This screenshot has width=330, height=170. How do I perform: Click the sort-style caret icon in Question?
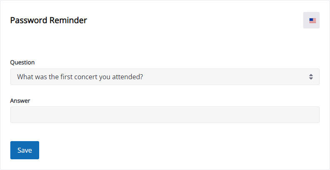coord(311,77)
